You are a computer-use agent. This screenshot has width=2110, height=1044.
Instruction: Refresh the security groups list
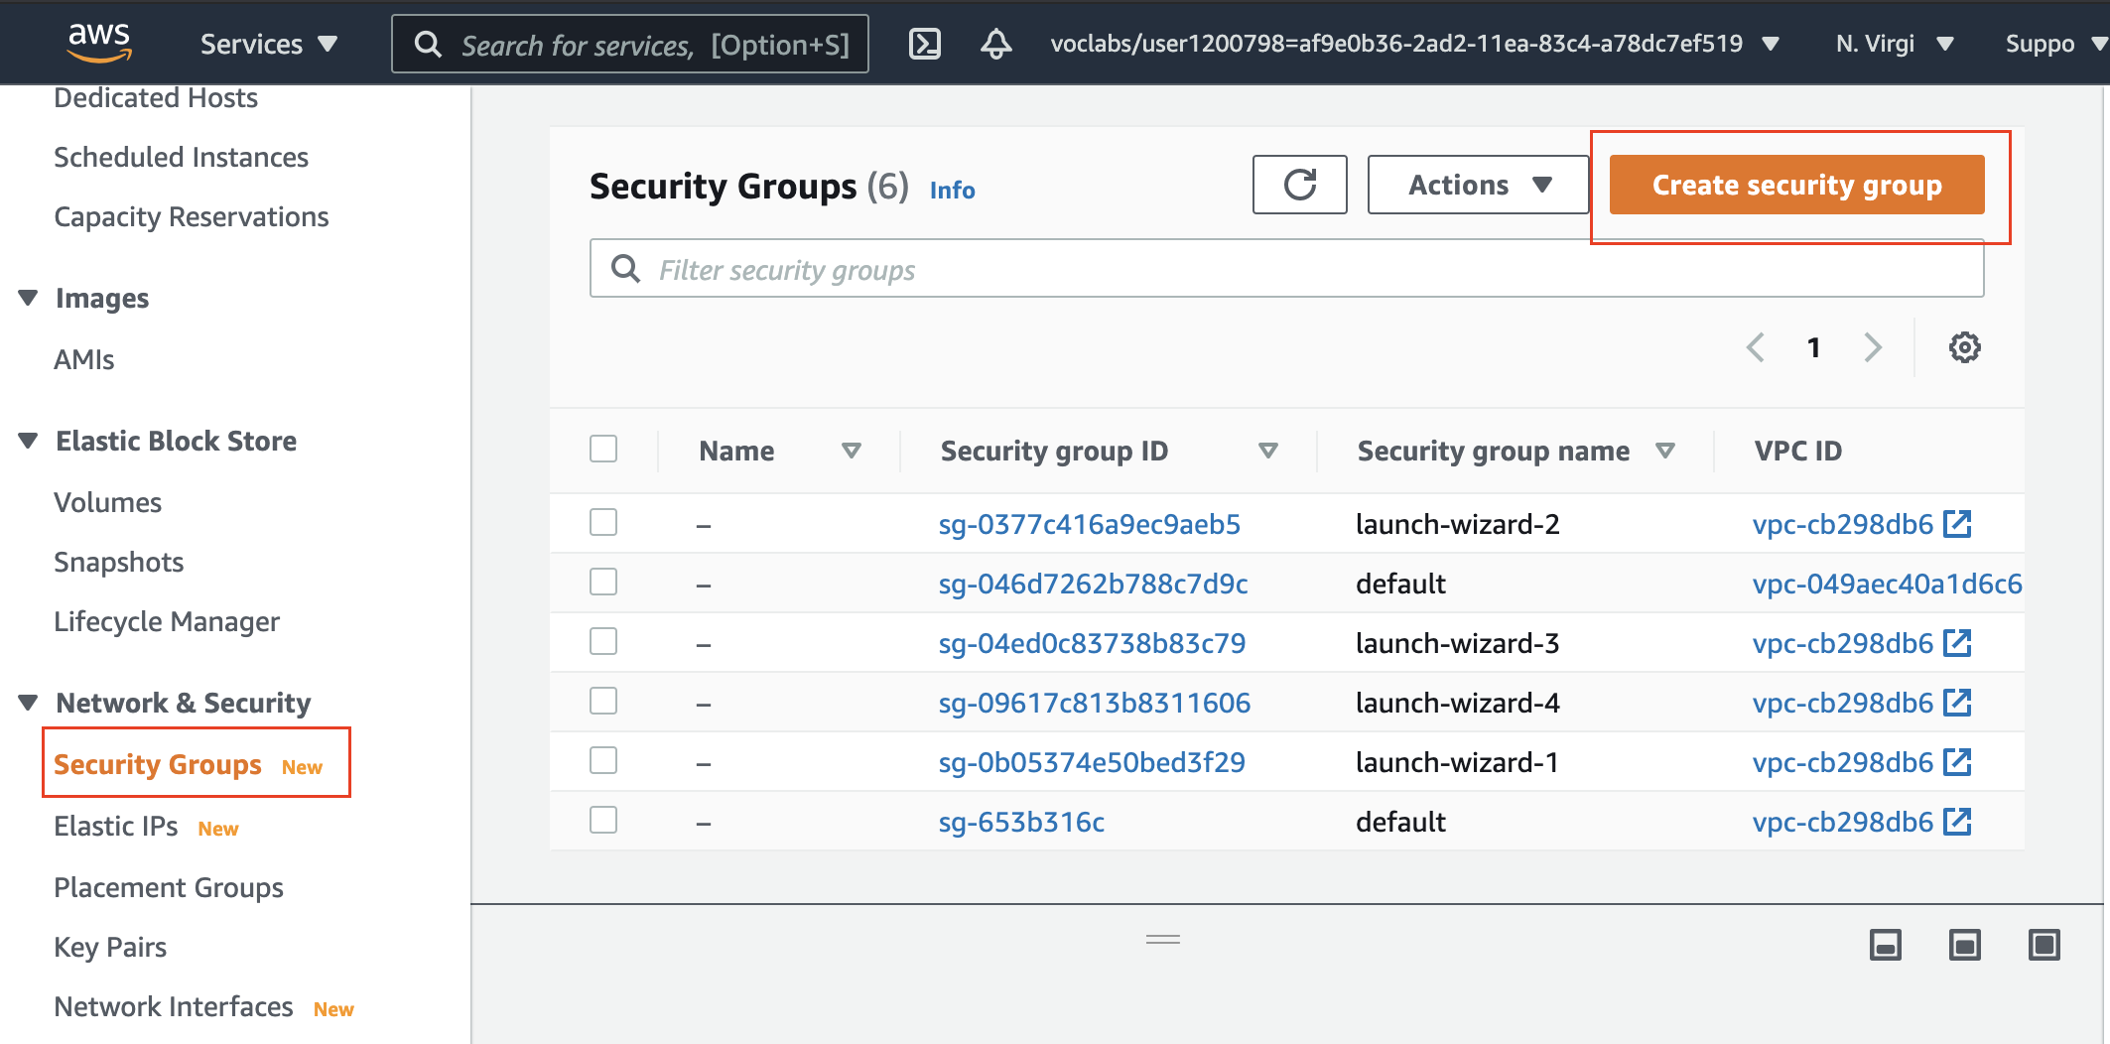click(1299, 185)
